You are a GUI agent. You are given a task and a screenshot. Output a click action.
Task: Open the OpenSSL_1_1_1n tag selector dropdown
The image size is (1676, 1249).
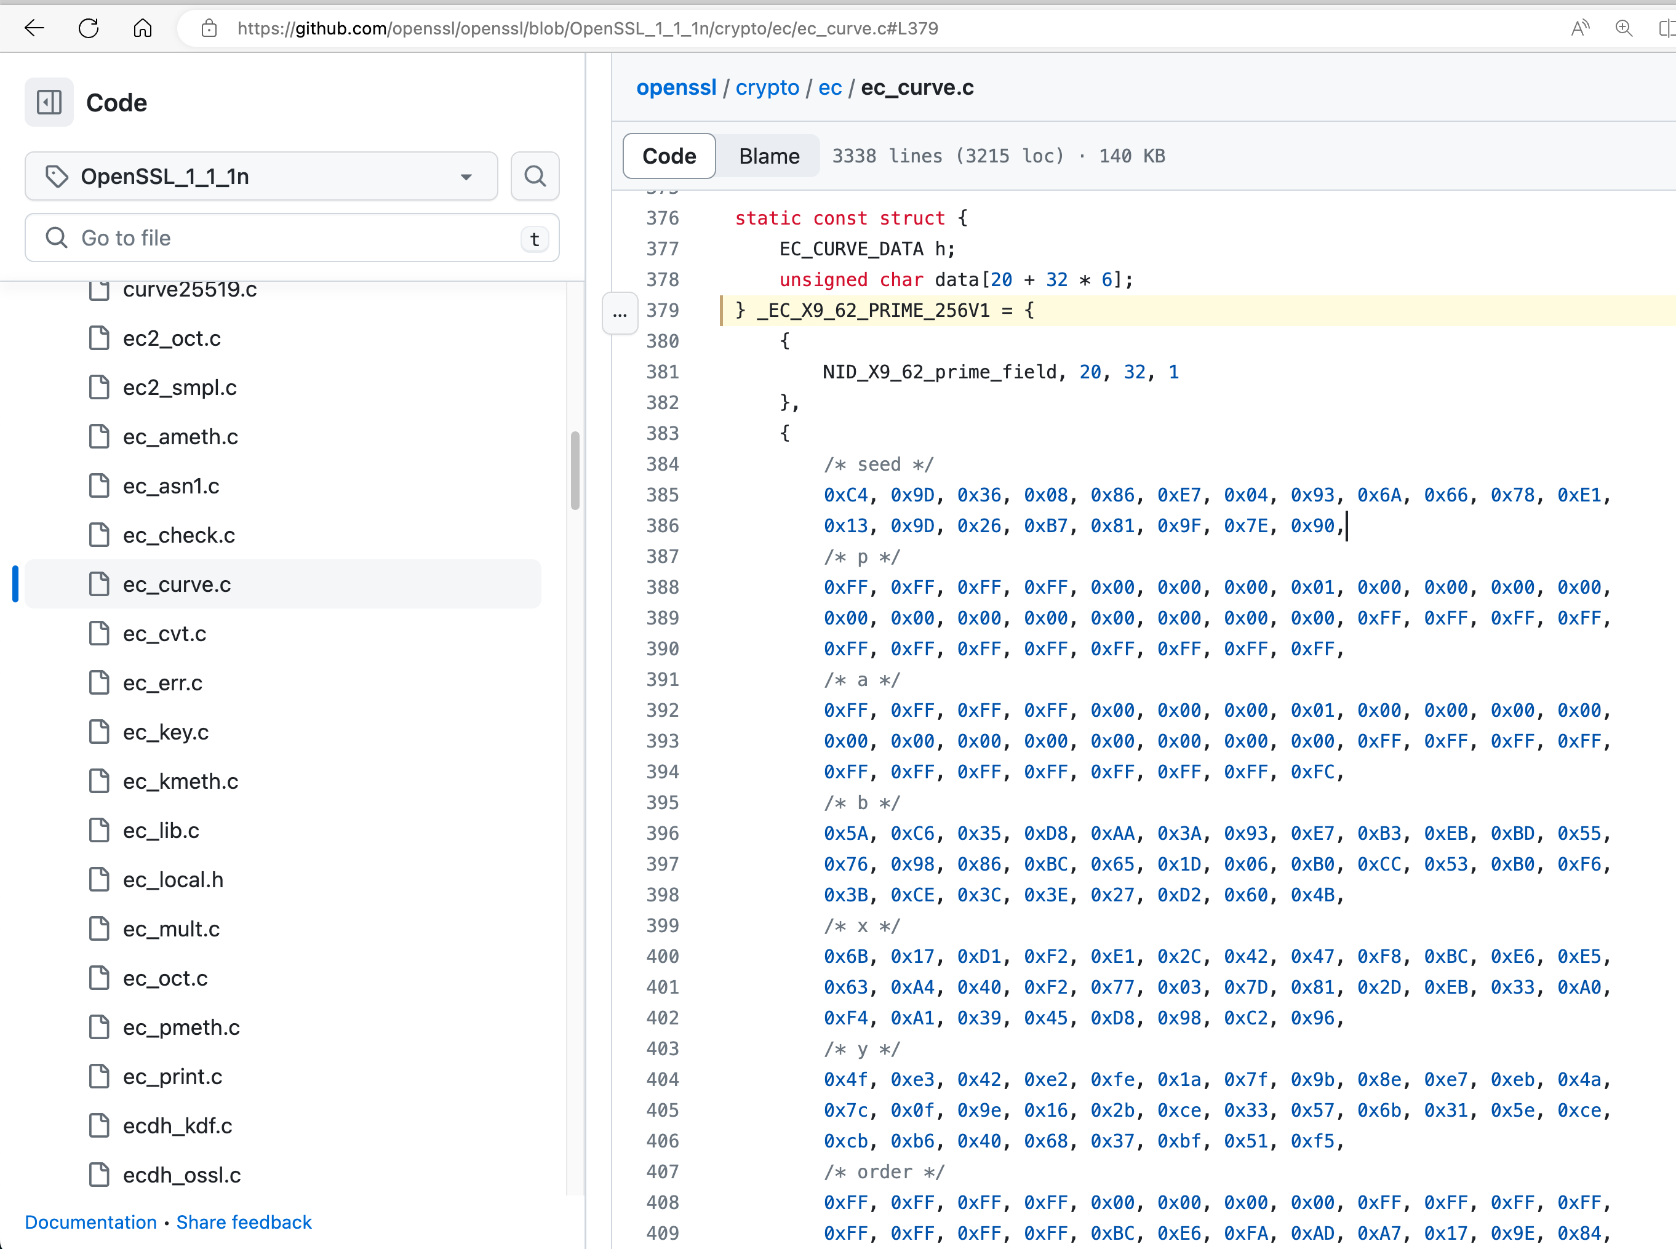coord(261,176)
